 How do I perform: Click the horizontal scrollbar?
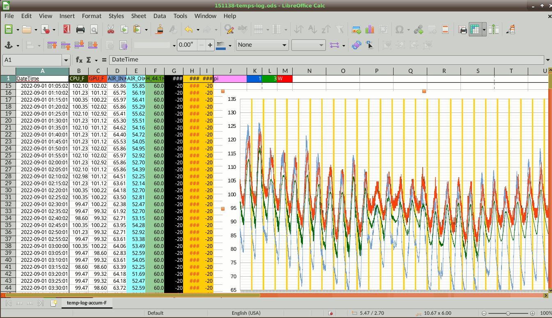tap(275, 295)
